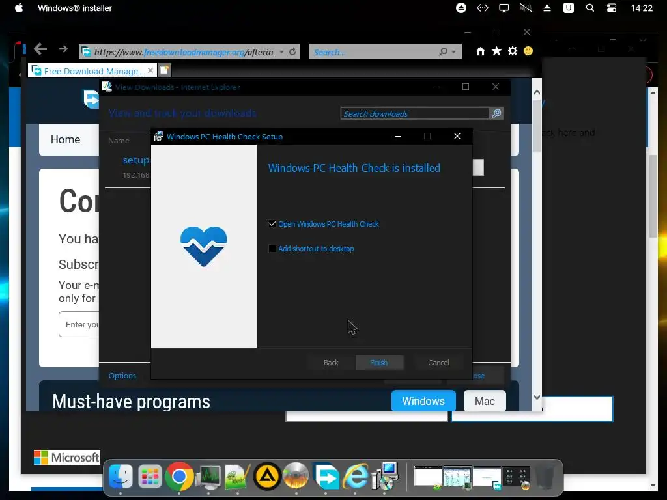Click the IE address bar URL

184,52
